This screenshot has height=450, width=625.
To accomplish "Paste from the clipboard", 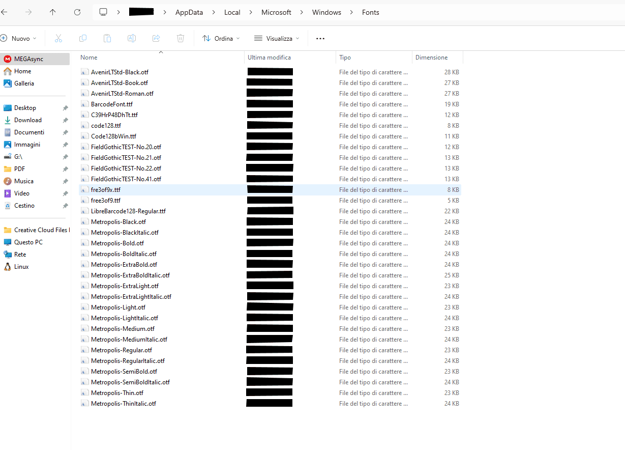I will [x=107, y=38].
